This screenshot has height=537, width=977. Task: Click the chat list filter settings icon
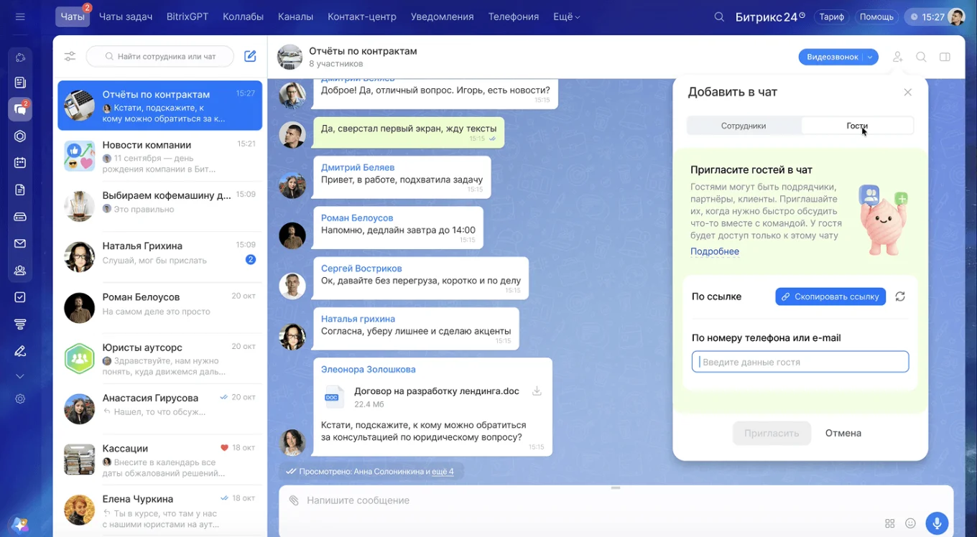click(70, 56)
